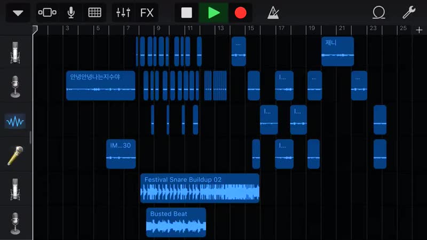Open the microphone instrument view

pyautogui.click(x=71, y=13)
